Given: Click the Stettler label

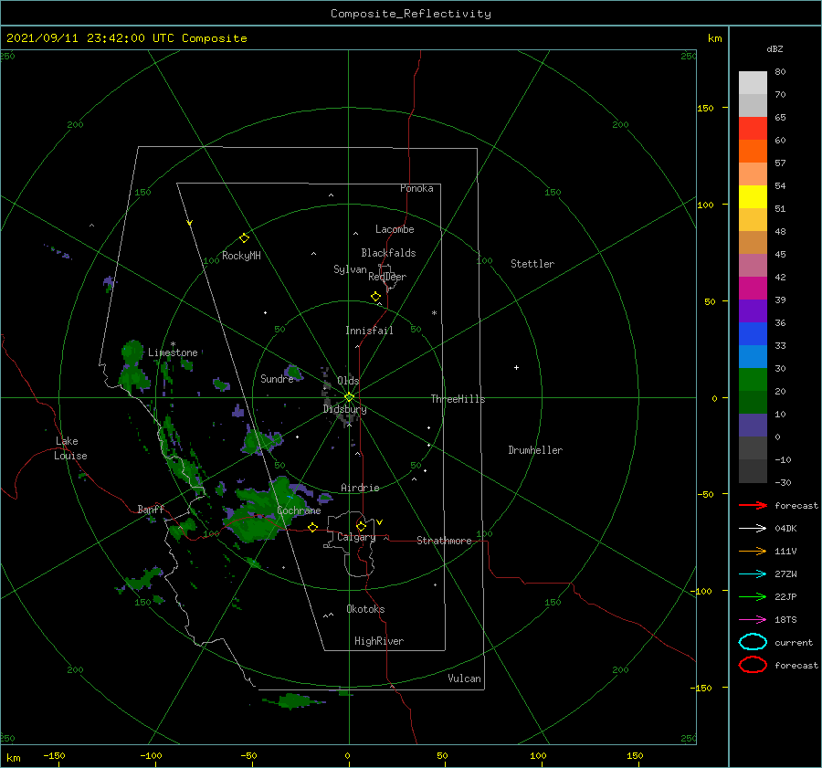Looking at the screenshot, I should pos(532,264).
